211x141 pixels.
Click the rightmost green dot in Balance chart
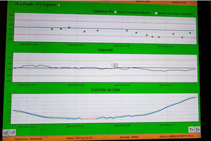coord(190,33)
